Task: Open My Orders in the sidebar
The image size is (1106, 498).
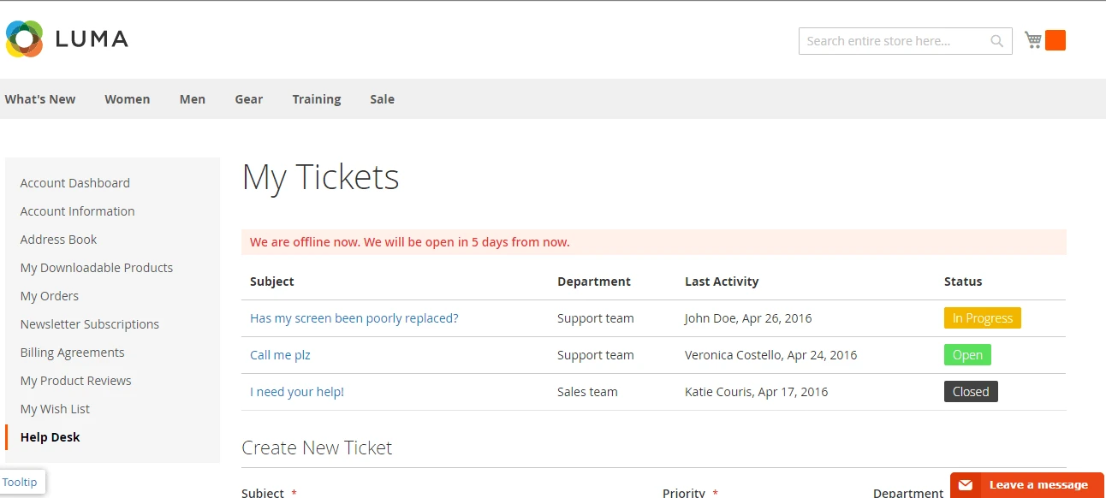Action: coord(49,295)
